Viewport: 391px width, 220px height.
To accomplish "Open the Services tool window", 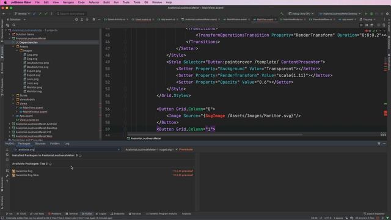I will (x=135, y=214).
